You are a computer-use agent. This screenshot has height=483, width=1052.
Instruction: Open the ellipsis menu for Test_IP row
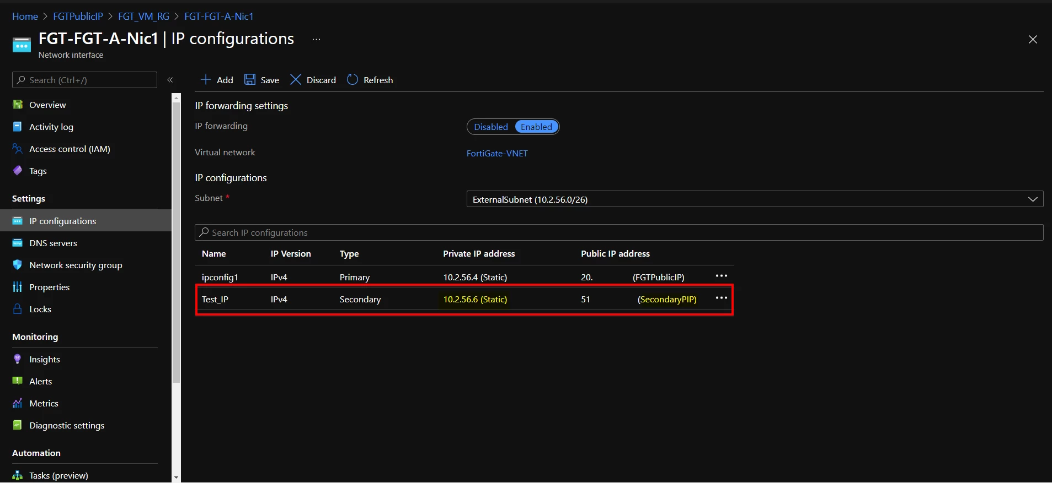tap(722, 298)
